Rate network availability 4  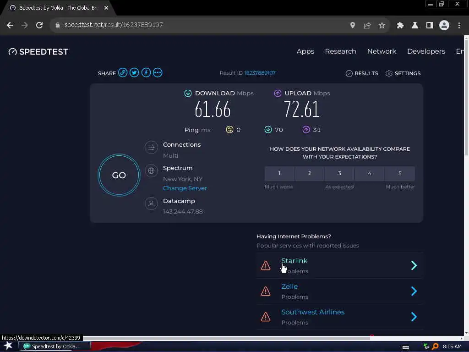[x=370, y=173]
